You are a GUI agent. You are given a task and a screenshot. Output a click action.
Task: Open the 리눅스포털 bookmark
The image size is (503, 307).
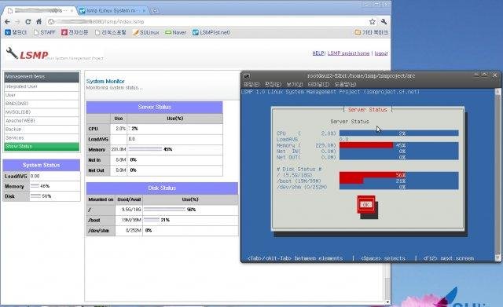(111, 32)
